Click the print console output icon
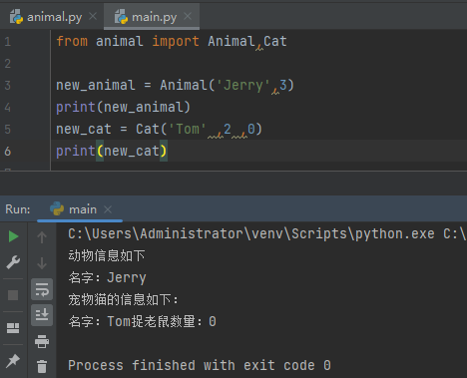This screenshot has width=467, height=378. (42, 341)
